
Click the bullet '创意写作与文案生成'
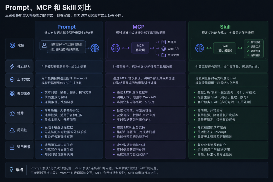(x=59, y=150)
